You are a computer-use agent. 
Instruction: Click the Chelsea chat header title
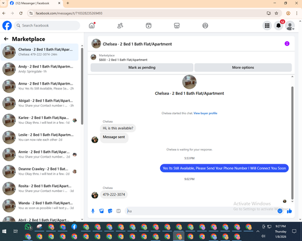point(137,44)
